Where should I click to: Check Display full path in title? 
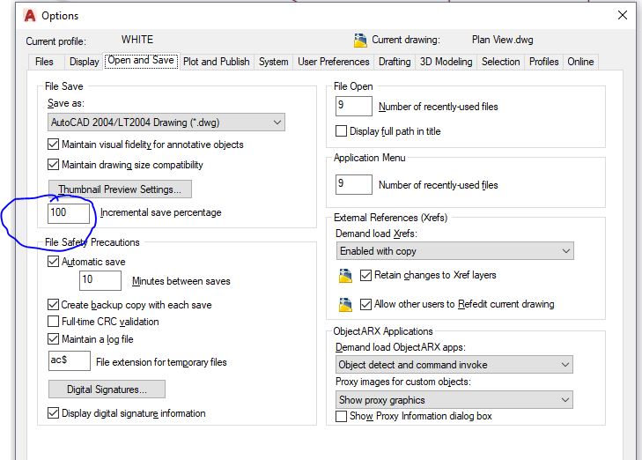342,131
